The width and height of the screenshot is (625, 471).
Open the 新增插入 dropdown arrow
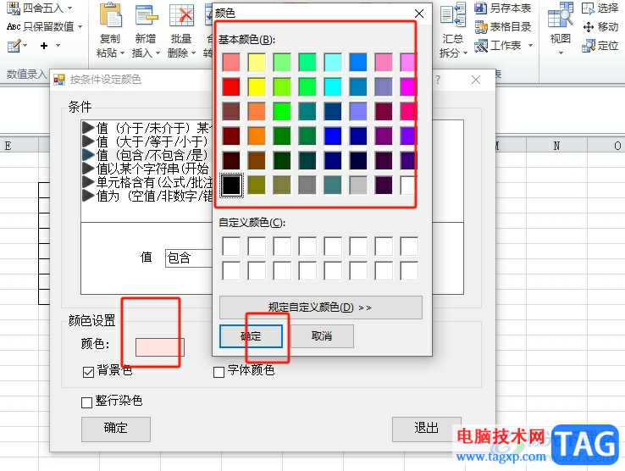(x=158, y=53)
